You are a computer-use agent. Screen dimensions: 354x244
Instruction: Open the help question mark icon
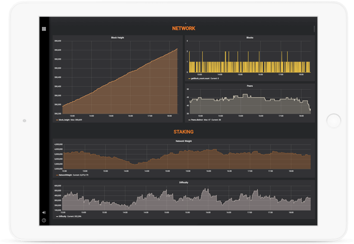pyautogui.click(x=44, y=221)
